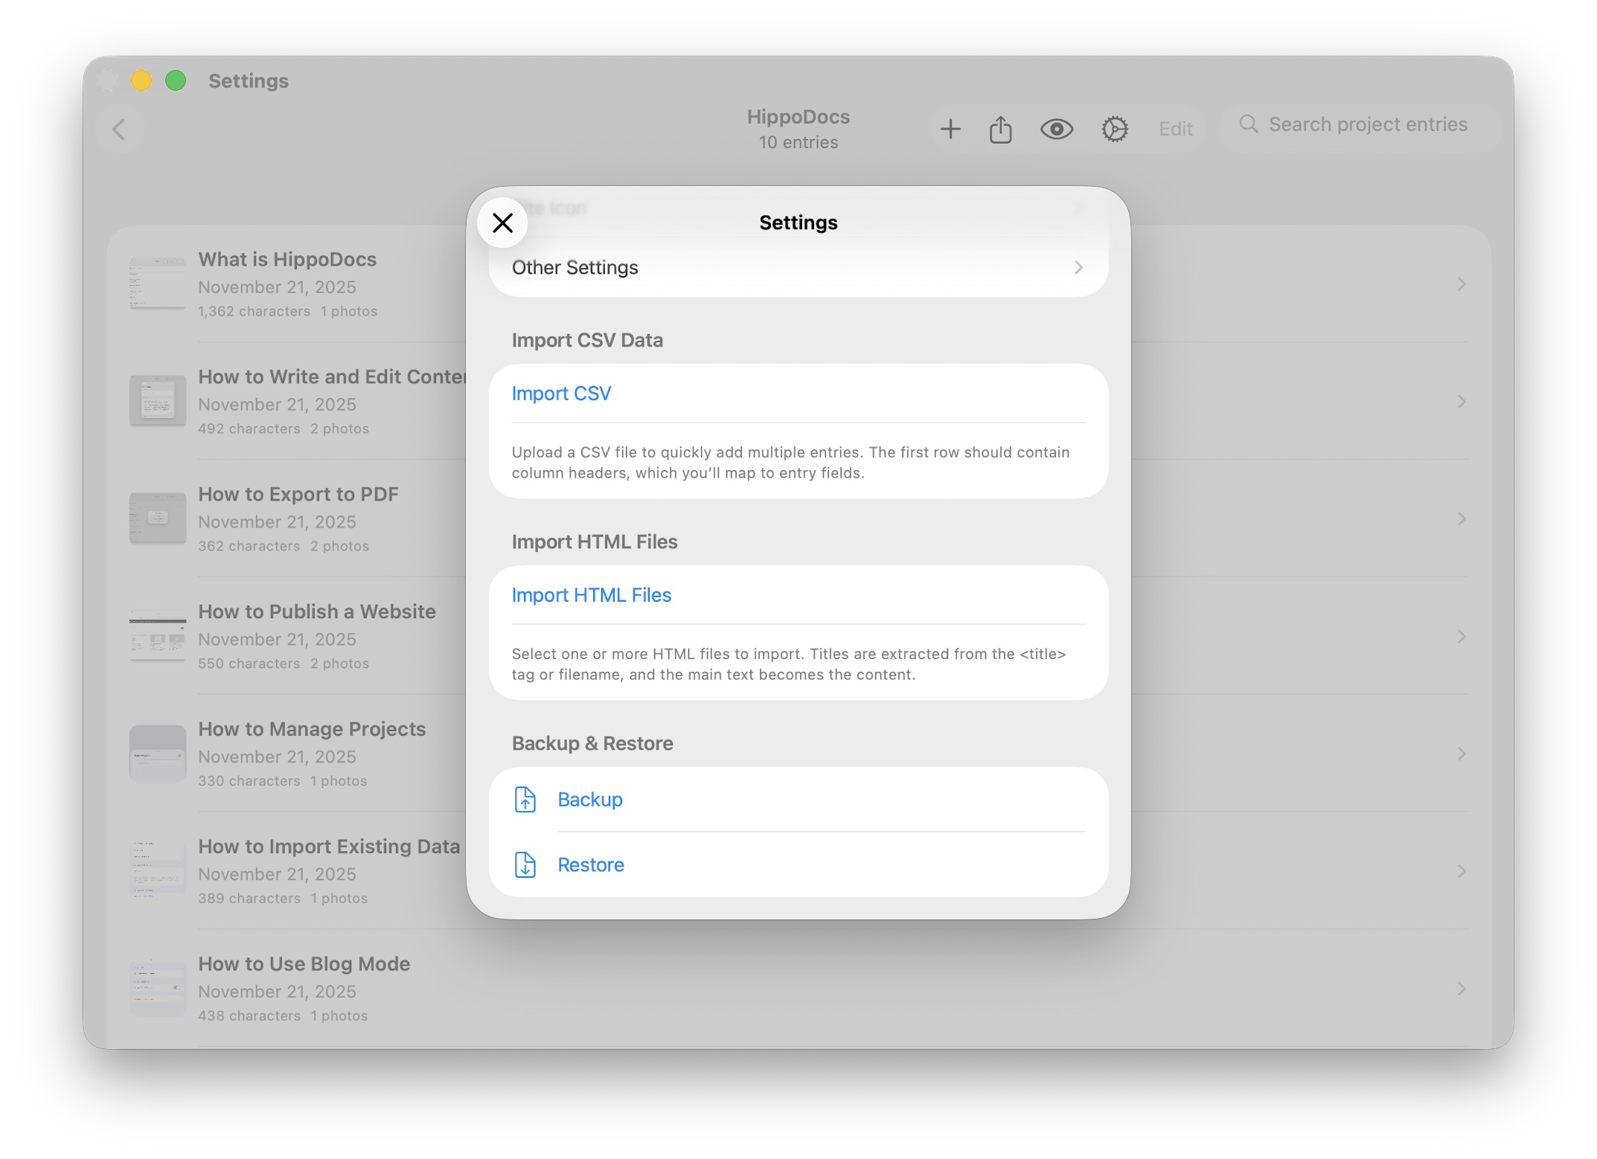Viewport: 1597px width, 1159px height.
Task: Click the Restore document download icon
Action: click(x=525, y=865)
